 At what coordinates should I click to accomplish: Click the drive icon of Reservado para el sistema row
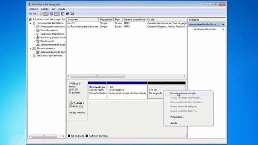coord(69,27)
